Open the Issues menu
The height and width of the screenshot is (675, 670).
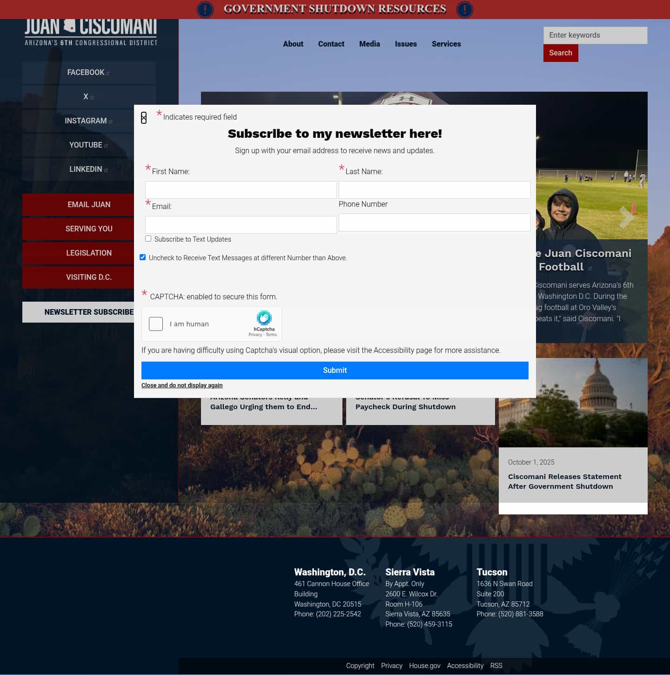coord(406,44)
